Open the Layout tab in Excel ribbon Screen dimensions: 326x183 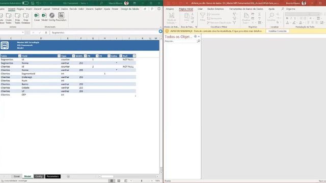click(46, 9)
